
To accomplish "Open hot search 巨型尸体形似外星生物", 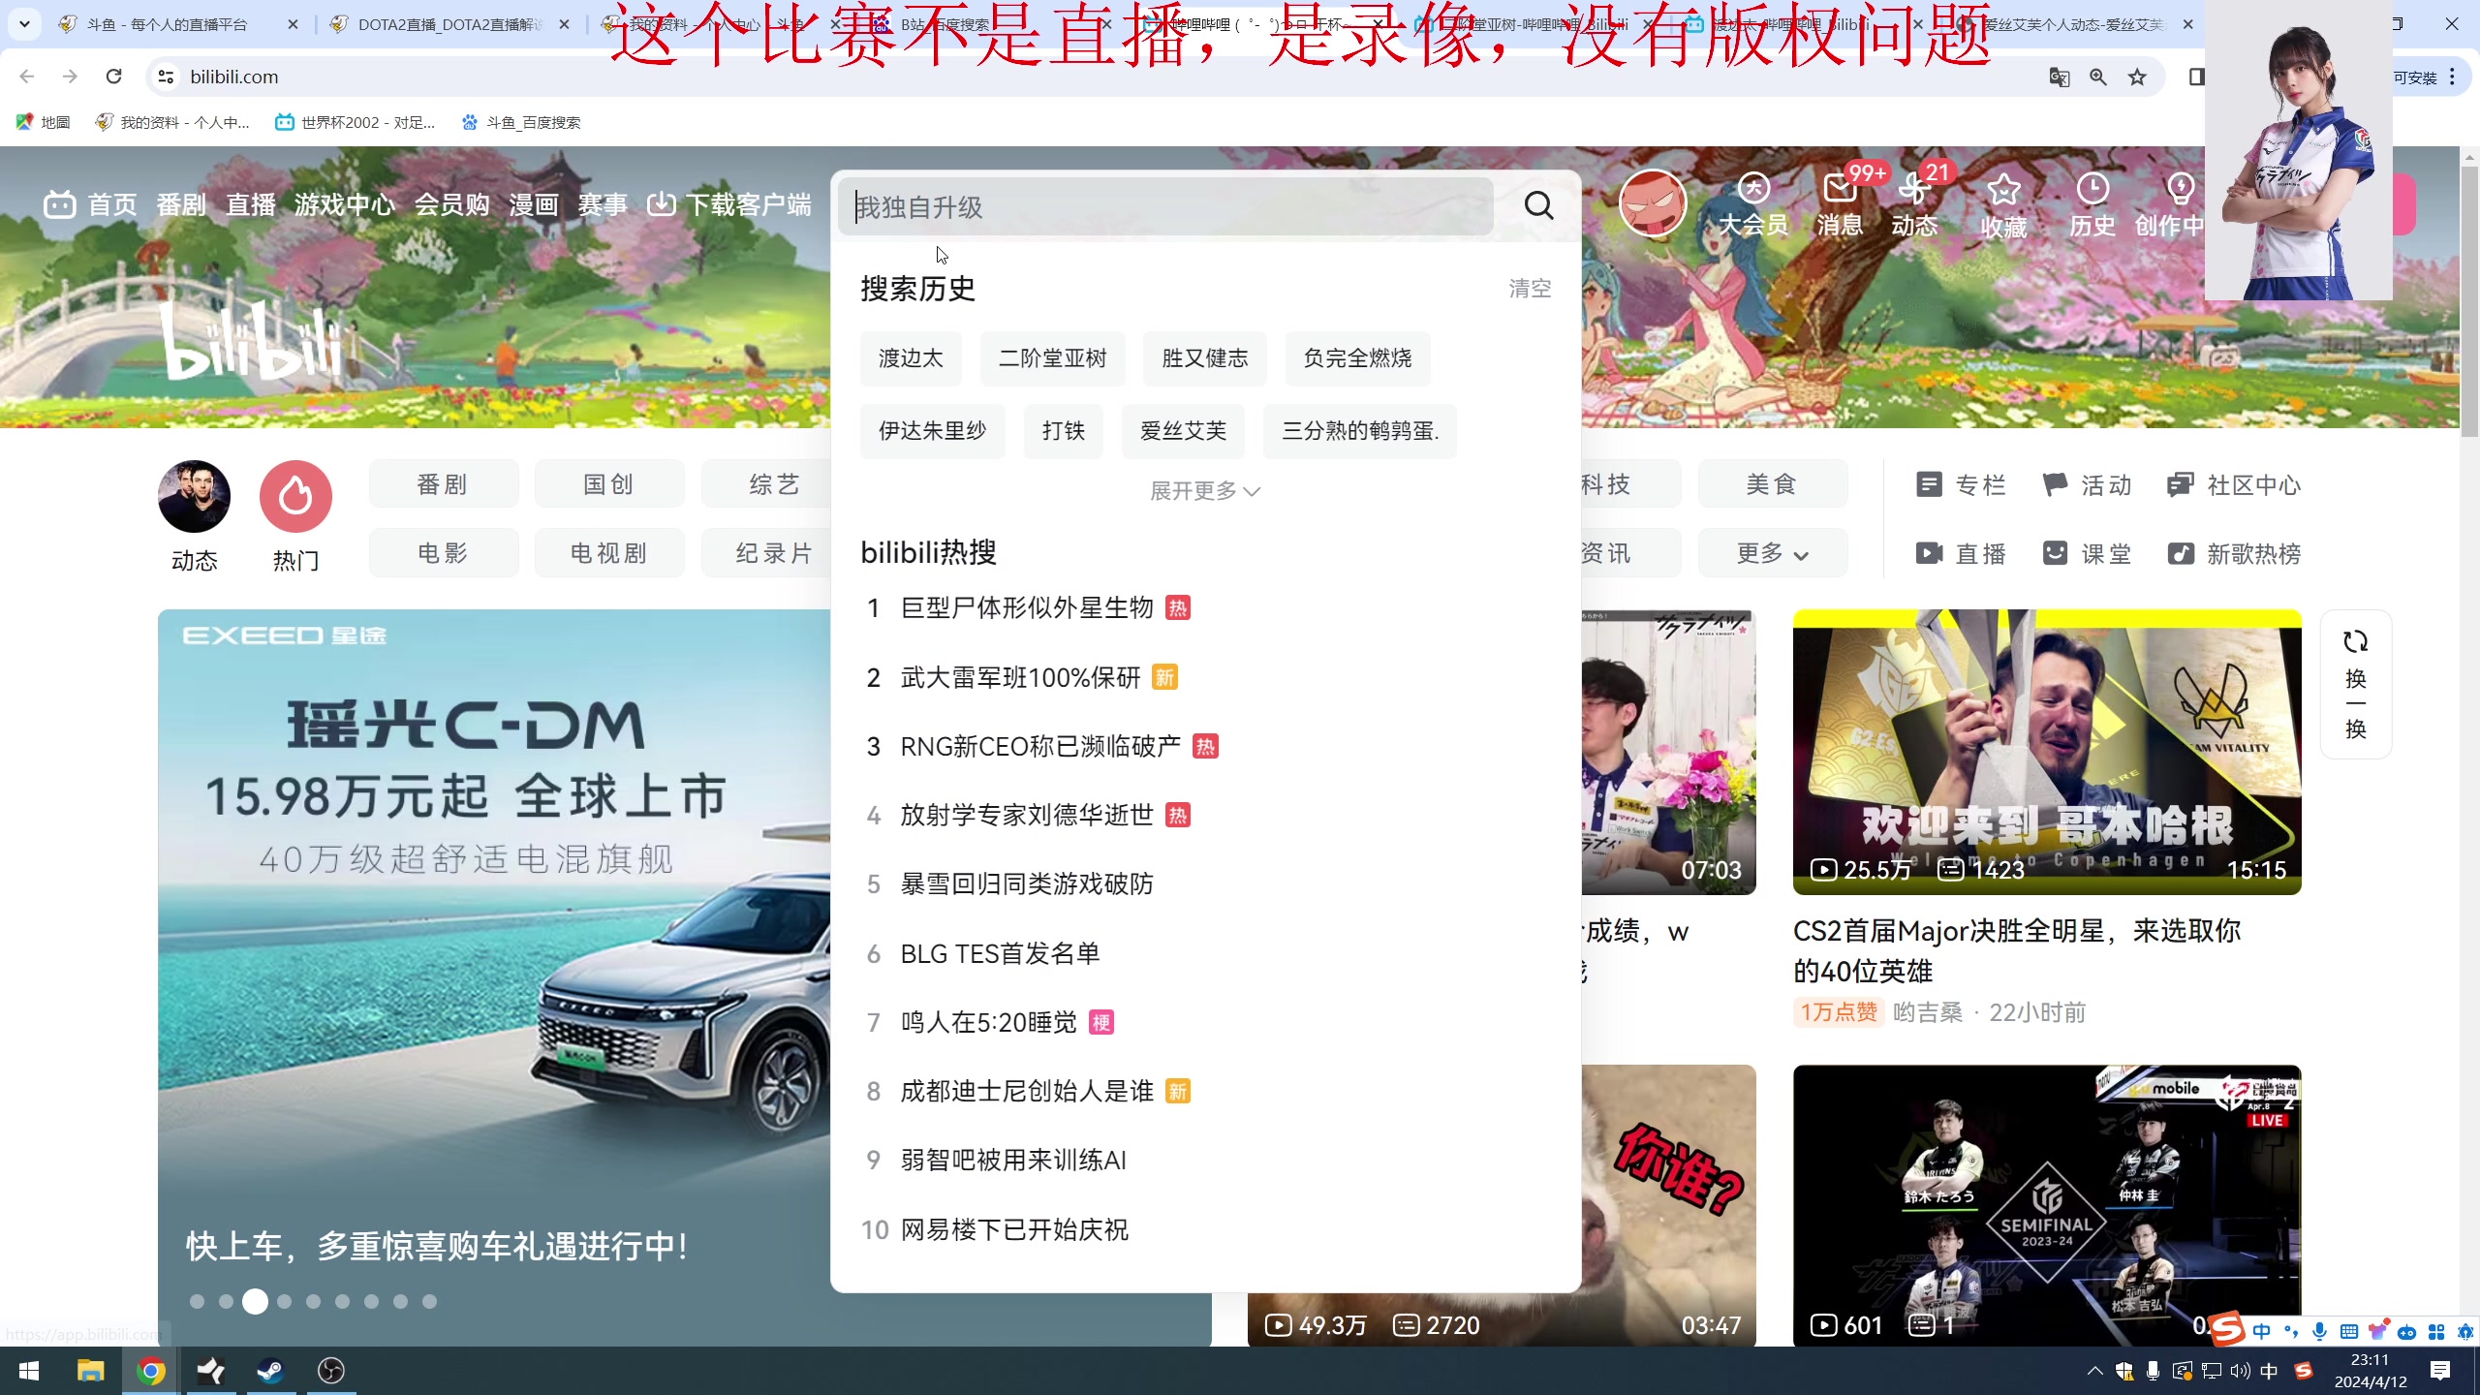I will (x=1027, y=608).
